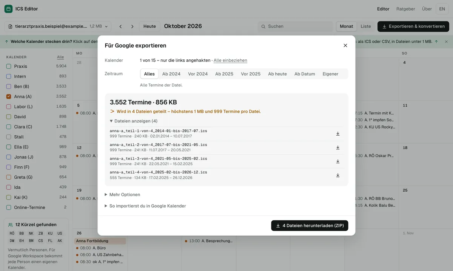Viewport: 453px width, 271px height.
Task: Open the Ratgeber nav item
Action: pyautogui.click(x=406, y=9)
